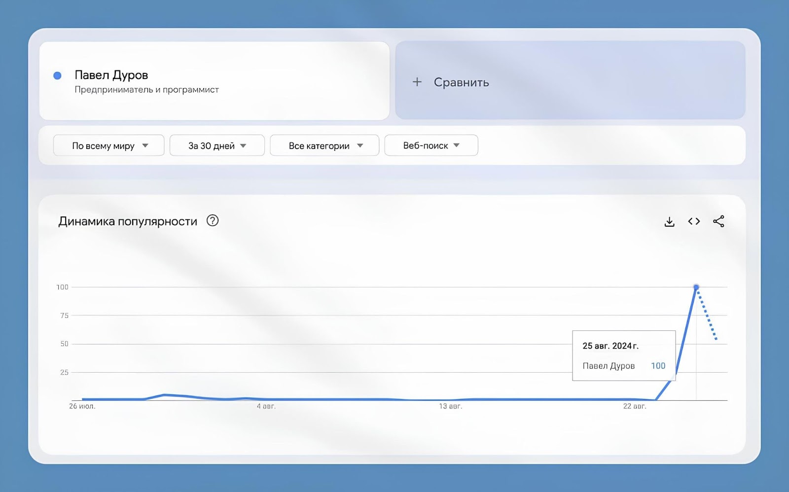The width and height of the screenshot is (789, 492).
Task: Click Павел Дуров label in tooltip
Action: 609,366
